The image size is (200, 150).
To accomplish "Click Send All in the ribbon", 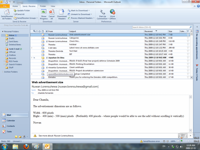I will pyautogui.click(x=19, y=14).
